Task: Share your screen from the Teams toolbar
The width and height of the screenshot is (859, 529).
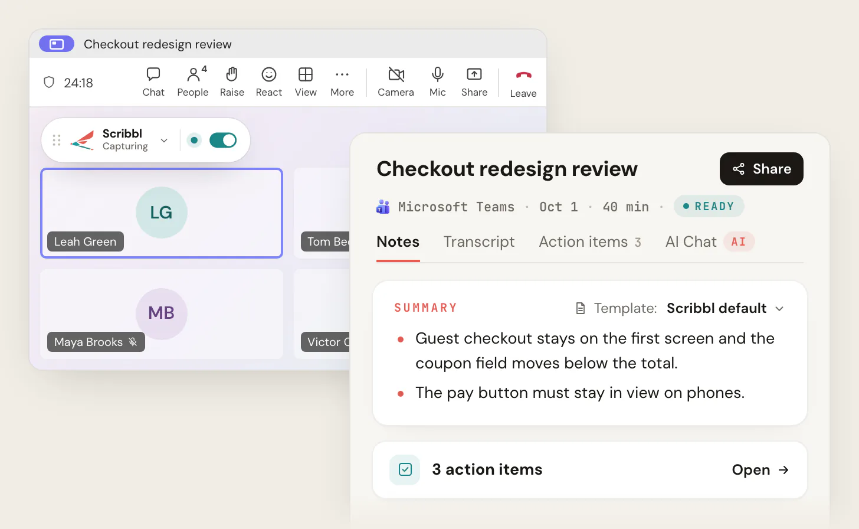Action: 474,82
